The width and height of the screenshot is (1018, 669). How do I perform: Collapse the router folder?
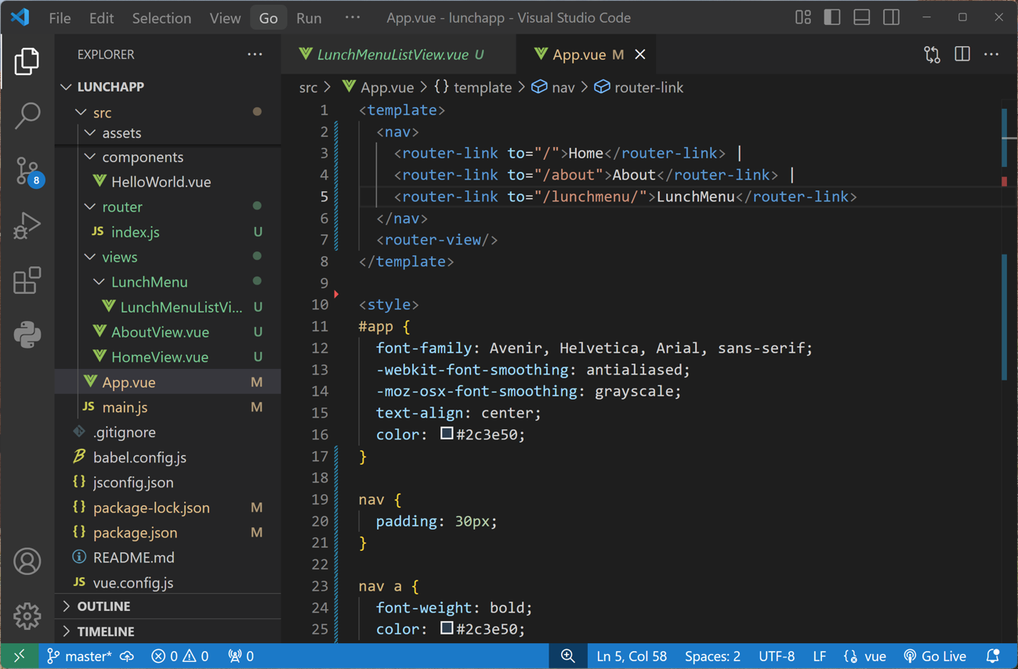(x=168, y=207)
